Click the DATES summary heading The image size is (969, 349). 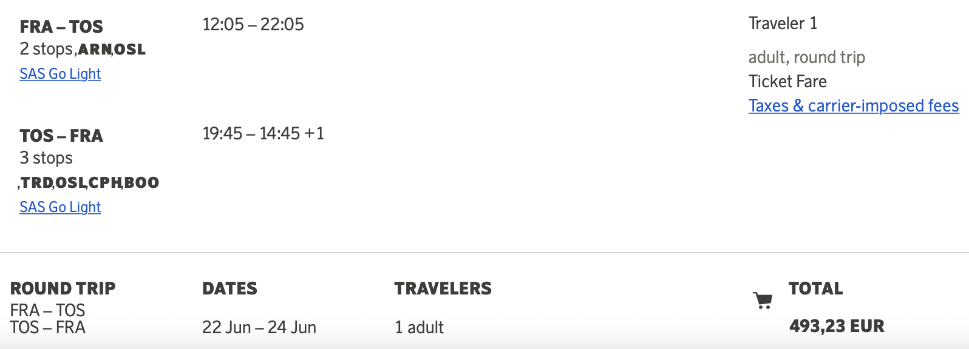pyautogui.click(x=229, y=288)
